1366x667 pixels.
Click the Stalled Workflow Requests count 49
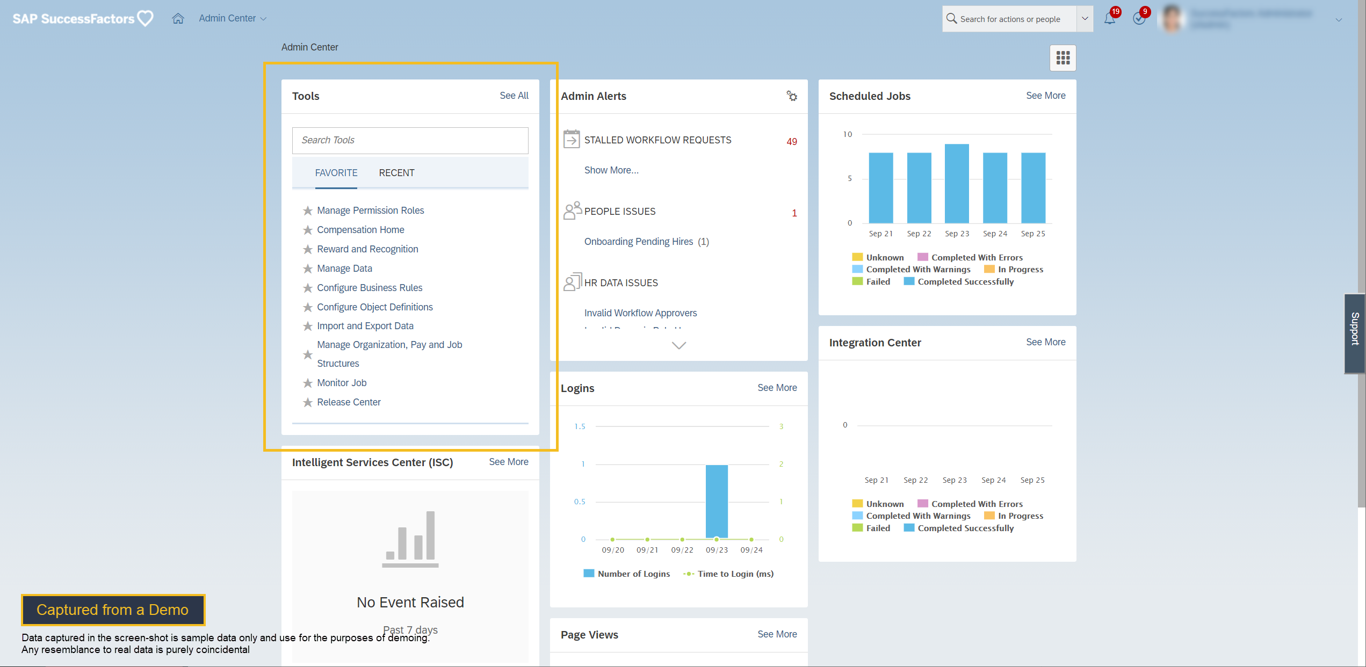(792, 142)
